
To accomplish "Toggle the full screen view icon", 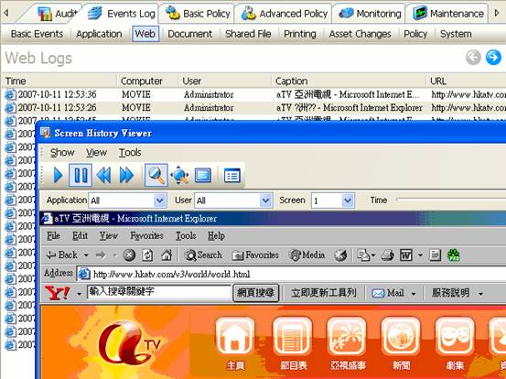I will tap(203, 175).
